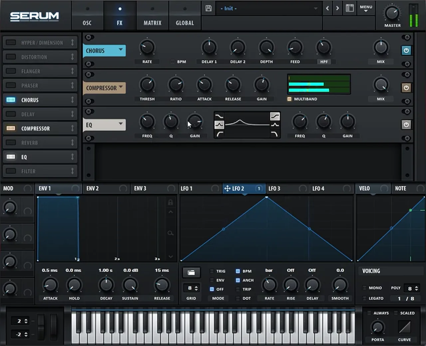Enable the Hyper/Dimension effect in FX list
The width and height of the screenshot is (426, 346).
[11, 43]
